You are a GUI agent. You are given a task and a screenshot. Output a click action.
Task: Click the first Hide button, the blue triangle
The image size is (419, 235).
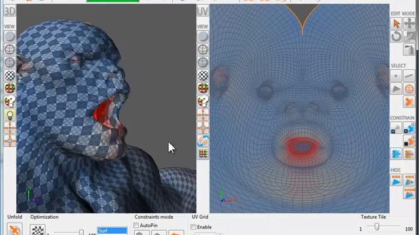point(396,180)
